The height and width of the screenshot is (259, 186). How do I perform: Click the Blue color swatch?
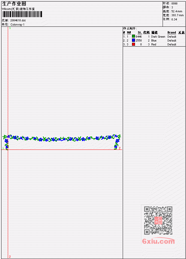(133, 40)
